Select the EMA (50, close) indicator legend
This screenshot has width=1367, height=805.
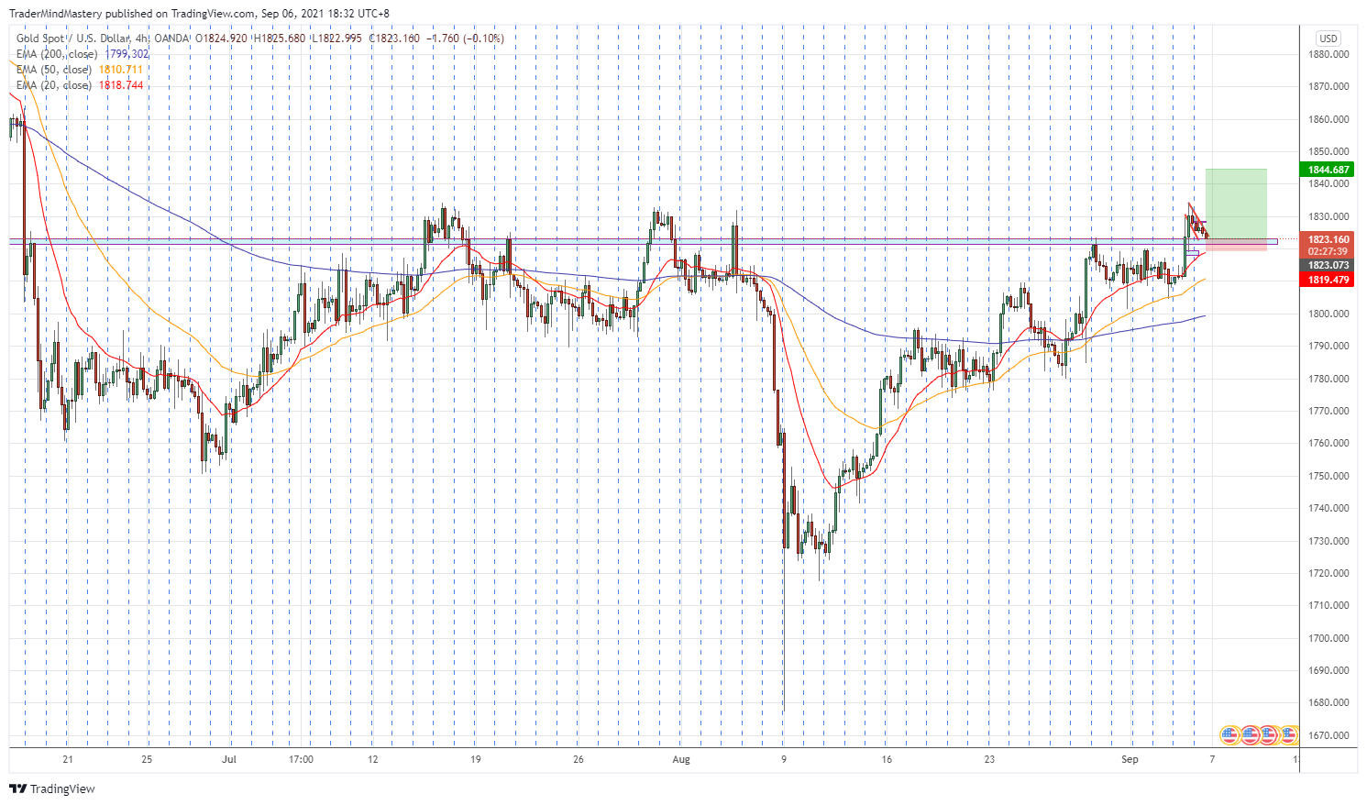(54, 70)
